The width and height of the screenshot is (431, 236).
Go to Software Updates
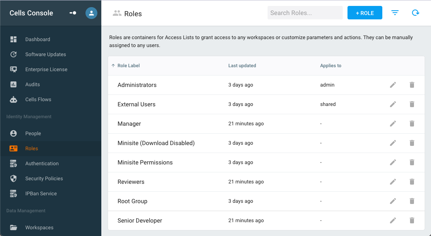[51, 54]
